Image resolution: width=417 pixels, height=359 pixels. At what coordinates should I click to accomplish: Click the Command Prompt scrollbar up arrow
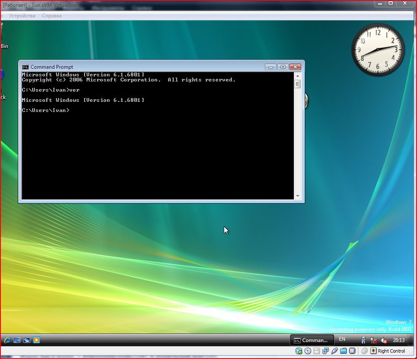298,76
